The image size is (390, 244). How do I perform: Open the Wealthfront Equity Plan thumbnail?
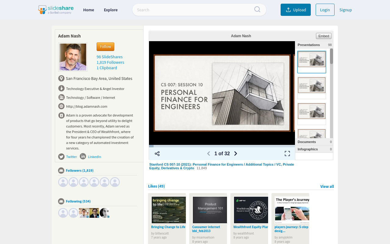tap(251, 210)
